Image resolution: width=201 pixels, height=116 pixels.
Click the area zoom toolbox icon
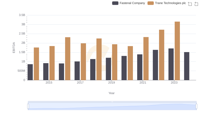click(x=190, y=4)
